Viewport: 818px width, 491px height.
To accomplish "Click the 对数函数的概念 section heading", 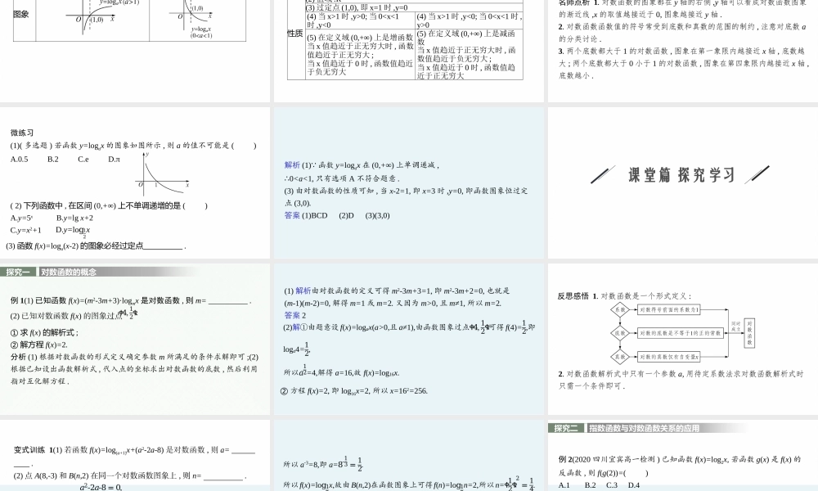I will coord(69,272).
